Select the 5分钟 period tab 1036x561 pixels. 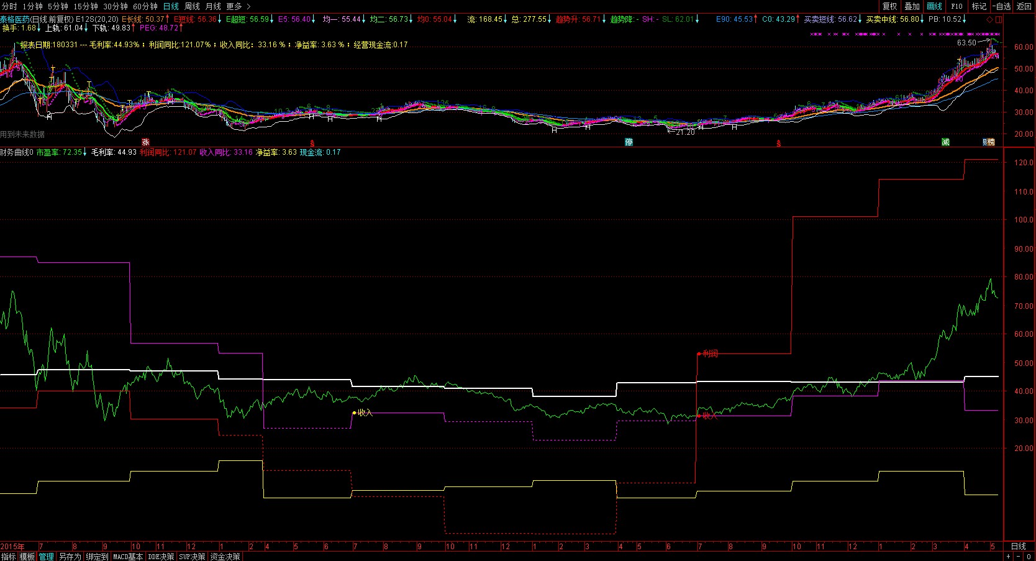(58, 6)
